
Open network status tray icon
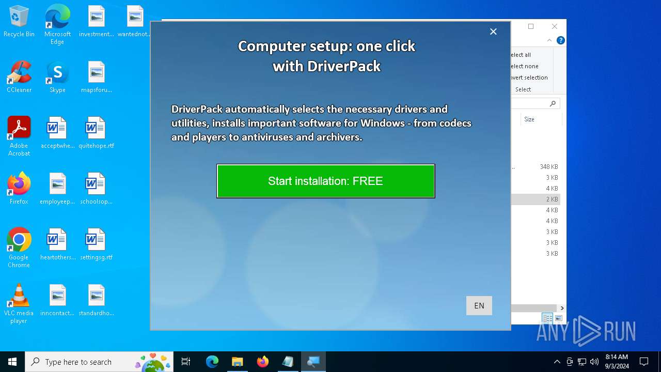(x=582, y=362)
